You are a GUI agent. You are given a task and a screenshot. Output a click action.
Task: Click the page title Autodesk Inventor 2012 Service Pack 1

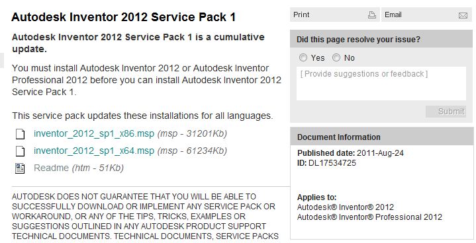(124, 17)
